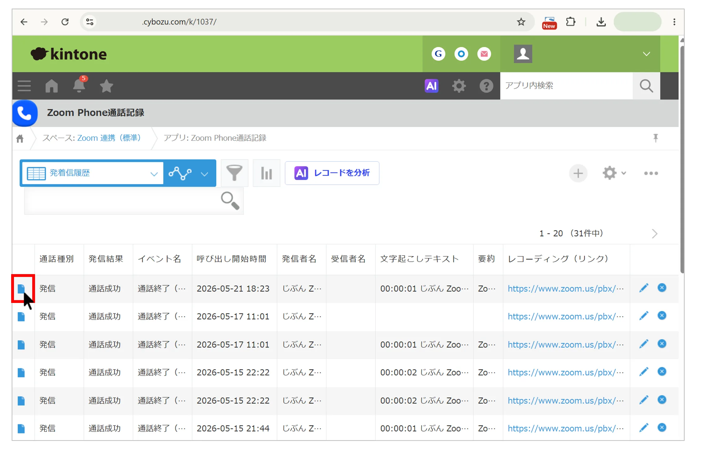The height and width of the screenshot is (451, 705).
Task: Open Chrome's three-dot menu
Action: (x=674, y=22)
